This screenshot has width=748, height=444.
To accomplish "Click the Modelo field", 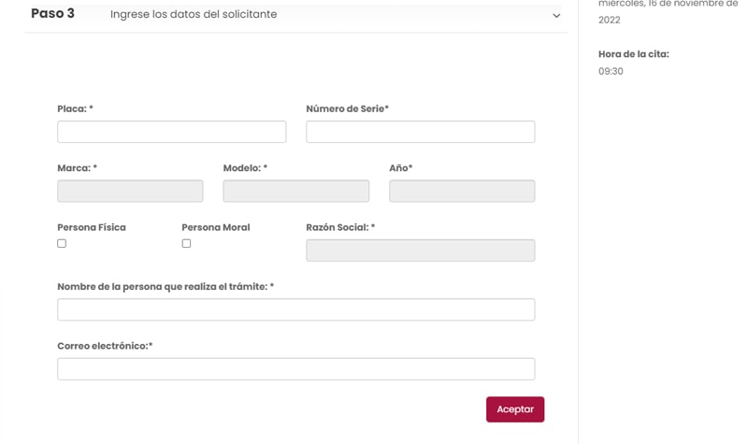I will pos(295,192).
